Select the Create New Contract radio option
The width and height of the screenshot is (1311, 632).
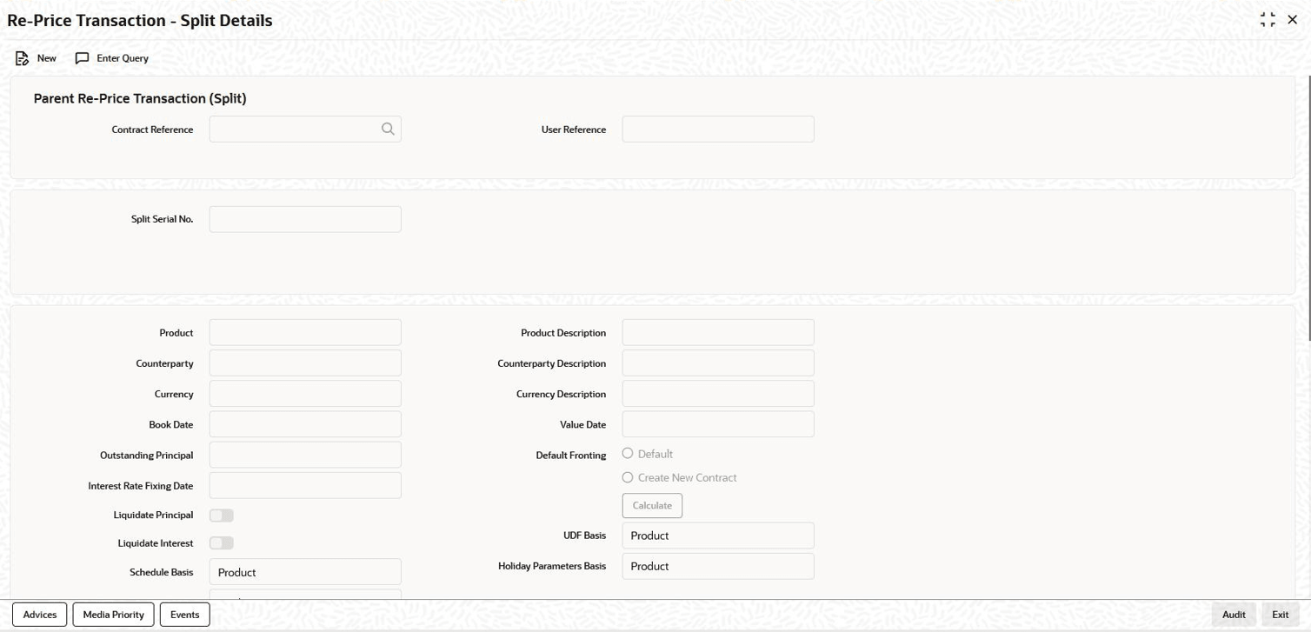click(x=628, y=477)
